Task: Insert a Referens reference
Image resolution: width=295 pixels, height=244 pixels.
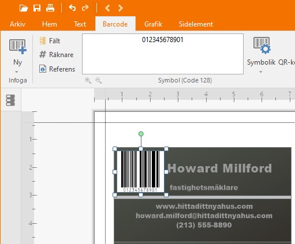Action: pyautogui.click(x=57, y=69)
